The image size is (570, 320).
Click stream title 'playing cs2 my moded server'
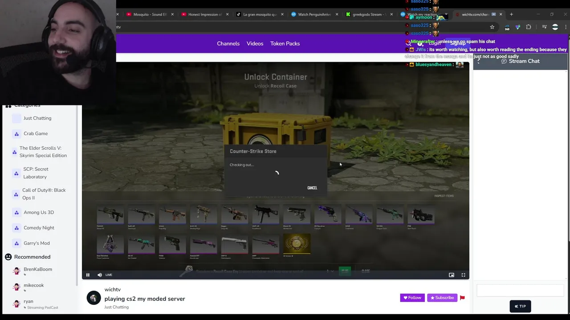coord(145,299)
